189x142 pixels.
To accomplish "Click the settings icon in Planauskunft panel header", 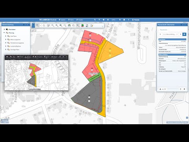I will pos(181,25).
